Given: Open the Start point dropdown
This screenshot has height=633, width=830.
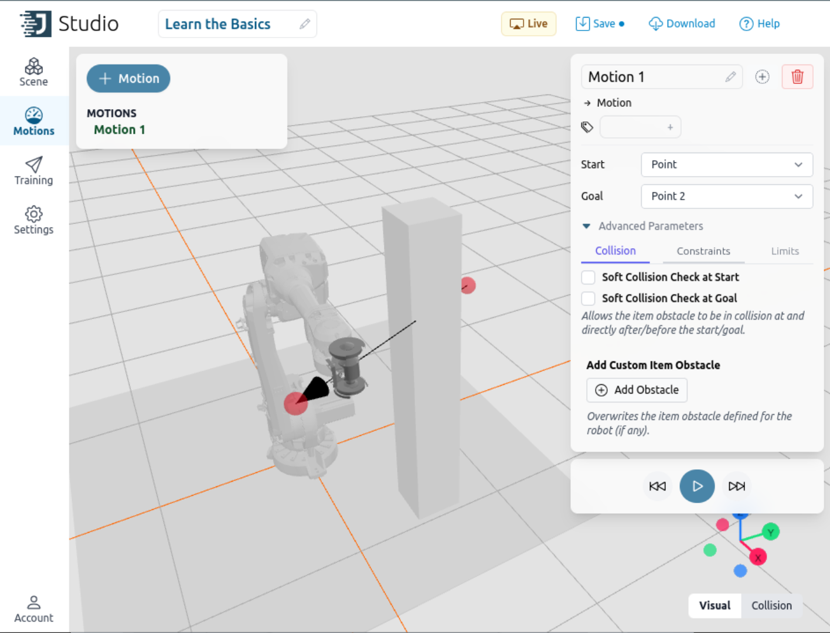Looking at the screenshot, I should (727, 165).
